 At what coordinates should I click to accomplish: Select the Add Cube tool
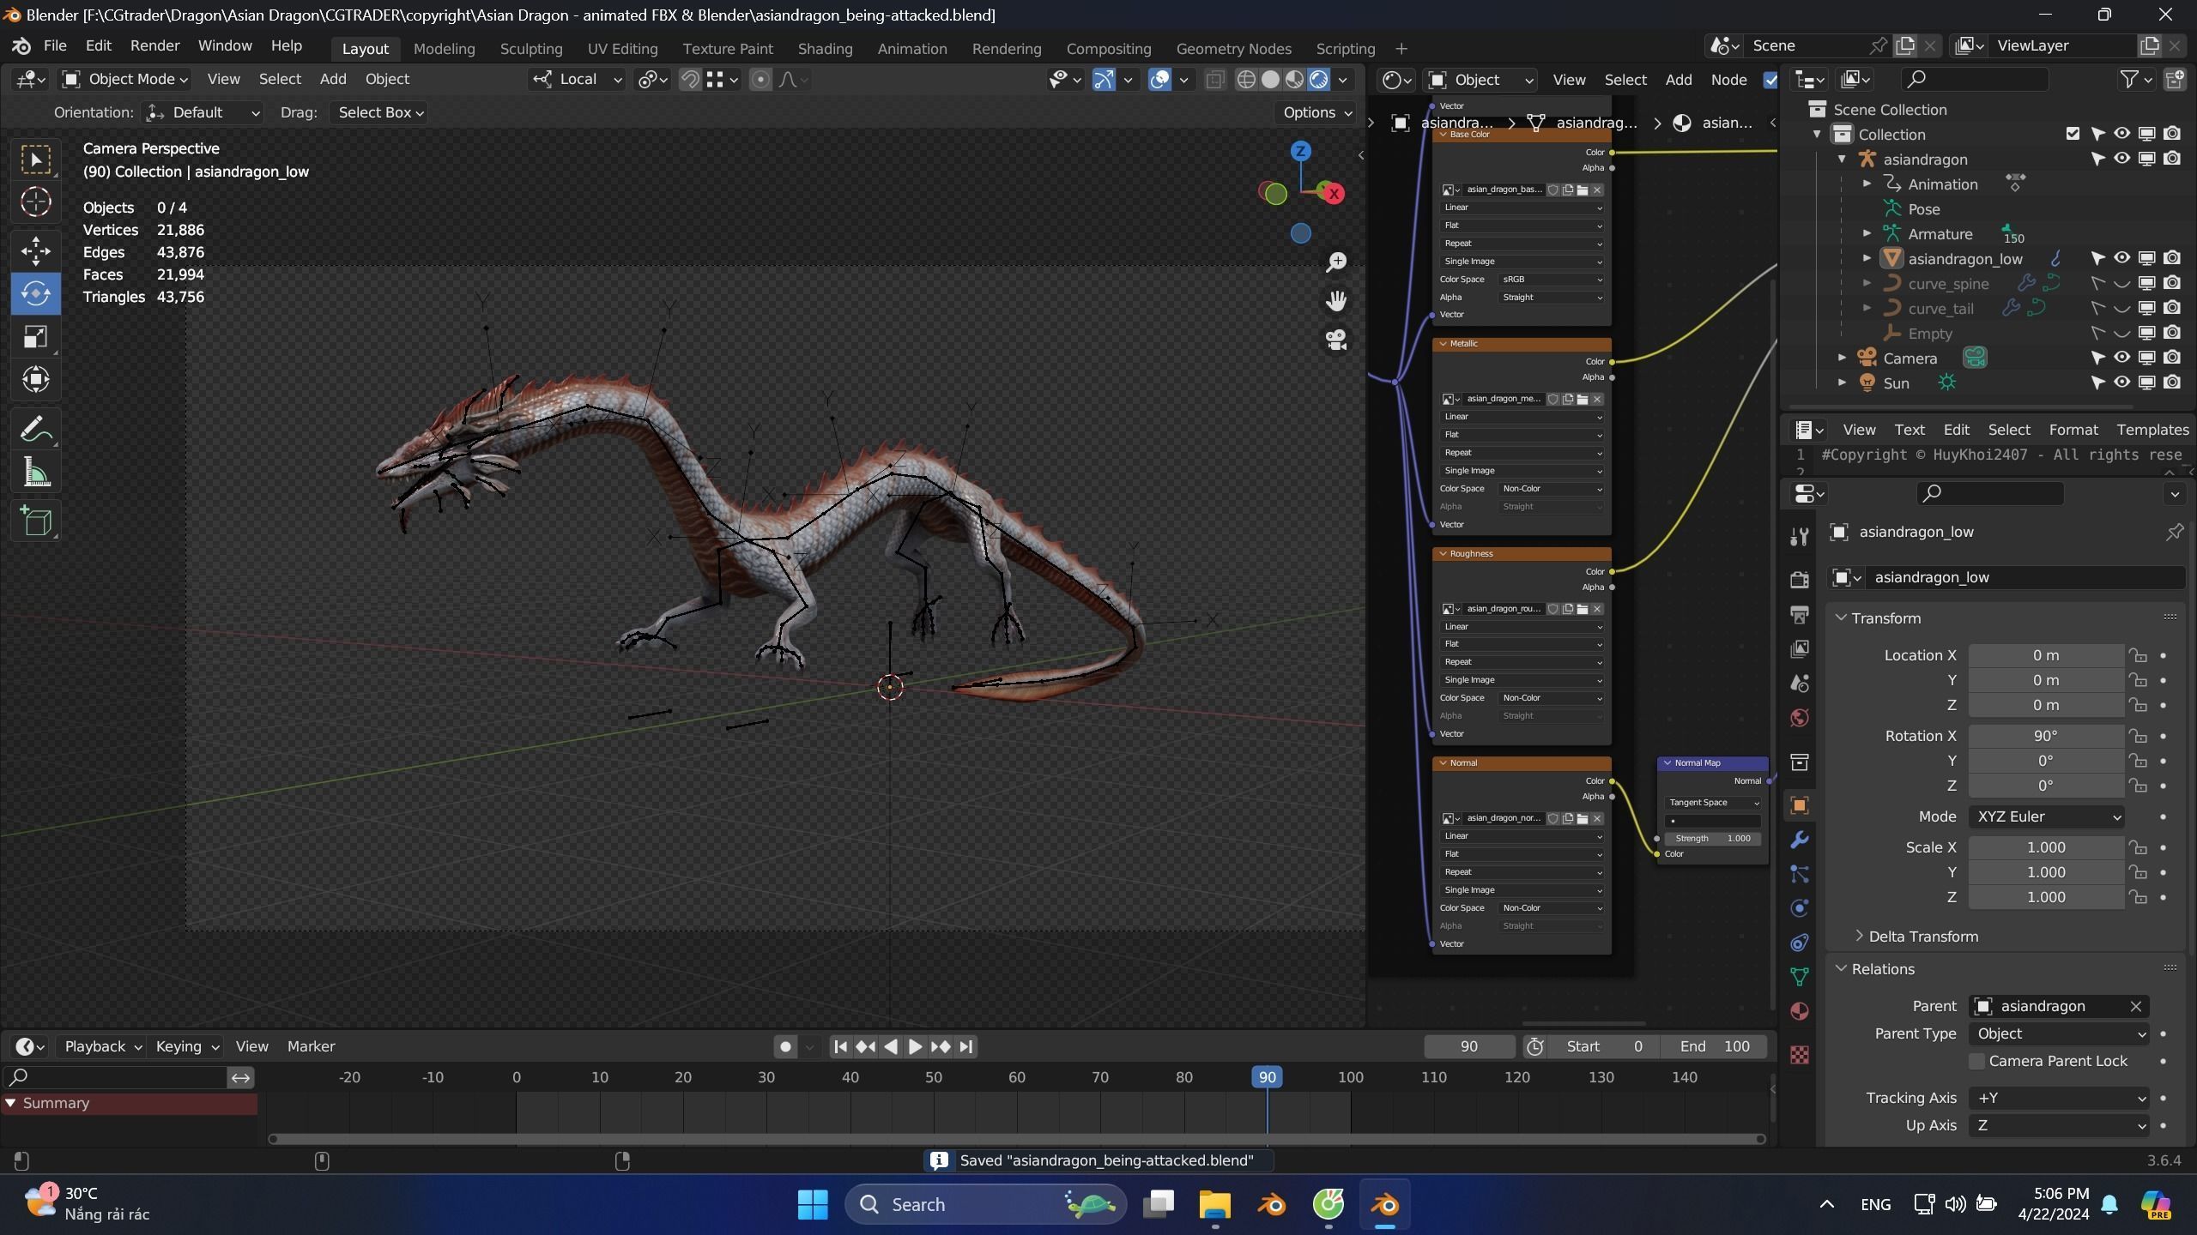point(35,521)
